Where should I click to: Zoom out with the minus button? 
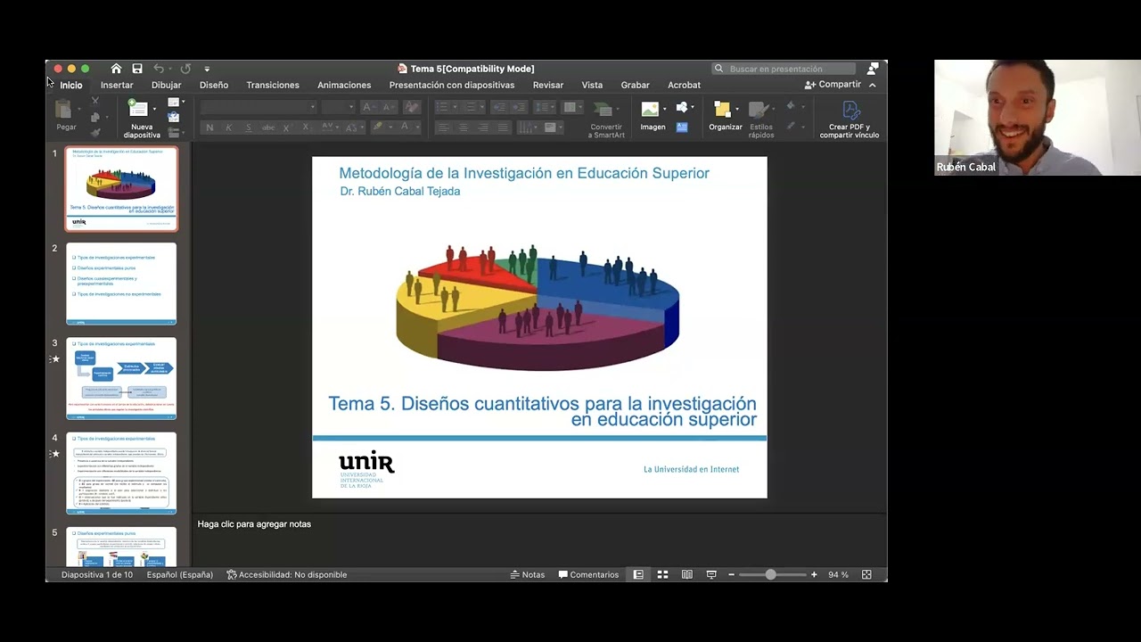(x=731, y=575)
